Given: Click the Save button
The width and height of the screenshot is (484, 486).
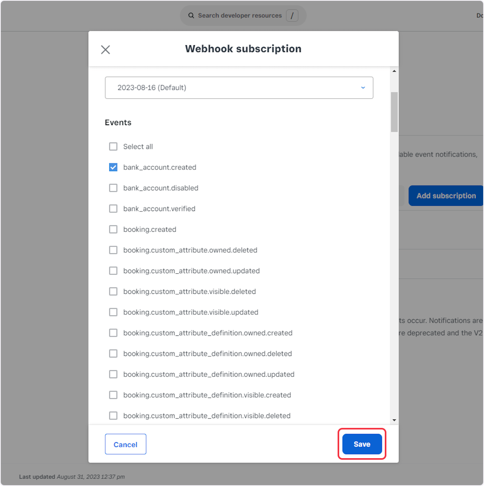Looking at the screenshot, I should [362, 444].
